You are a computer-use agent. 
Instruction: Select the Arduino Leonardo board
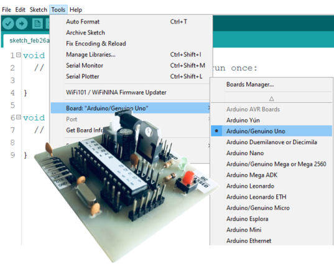point(271,186)
